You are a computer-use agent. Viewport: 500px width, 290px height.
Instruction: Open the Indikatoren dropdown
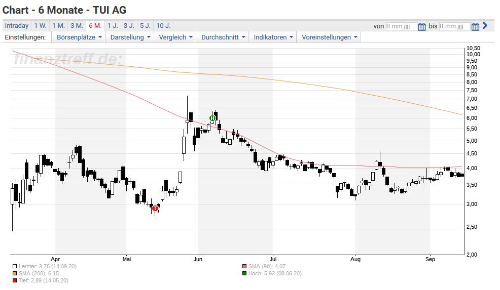tap(273, 37)
